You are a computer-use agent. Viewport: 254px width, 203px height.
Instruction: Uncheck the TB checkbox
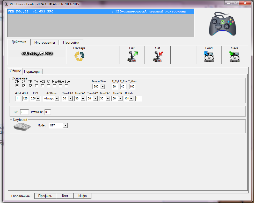click(x=31, y=86)
